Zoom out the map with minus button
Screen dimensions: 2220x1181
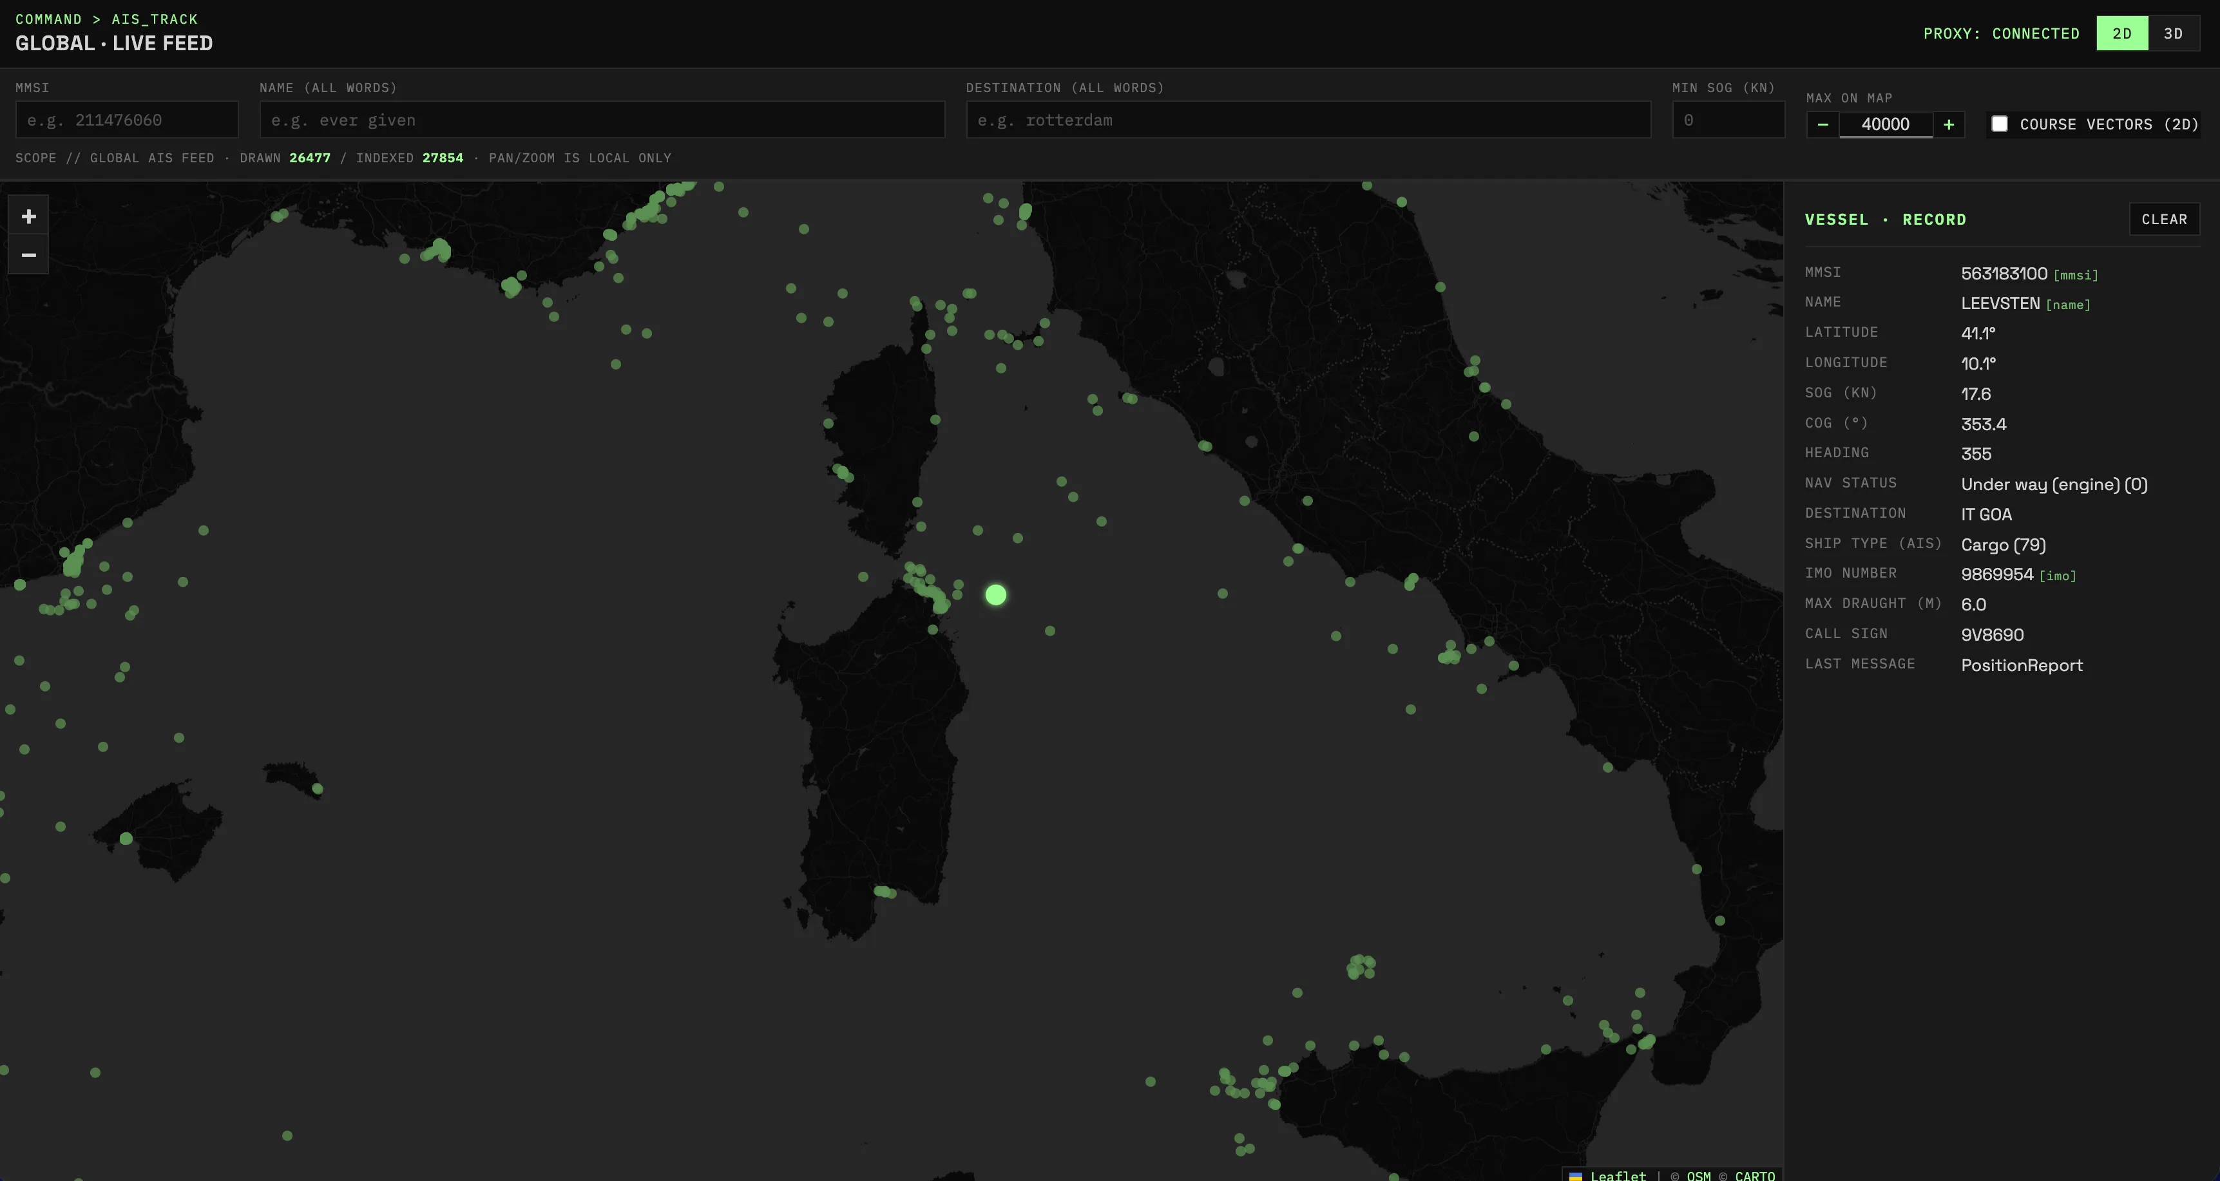coord(28,255)
